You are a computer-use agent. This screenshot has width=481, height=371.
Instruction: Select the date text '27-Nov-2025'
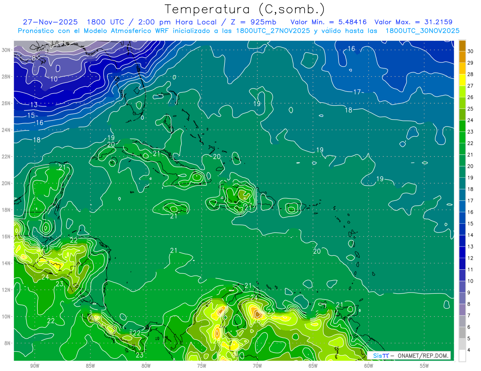point(50,22)
